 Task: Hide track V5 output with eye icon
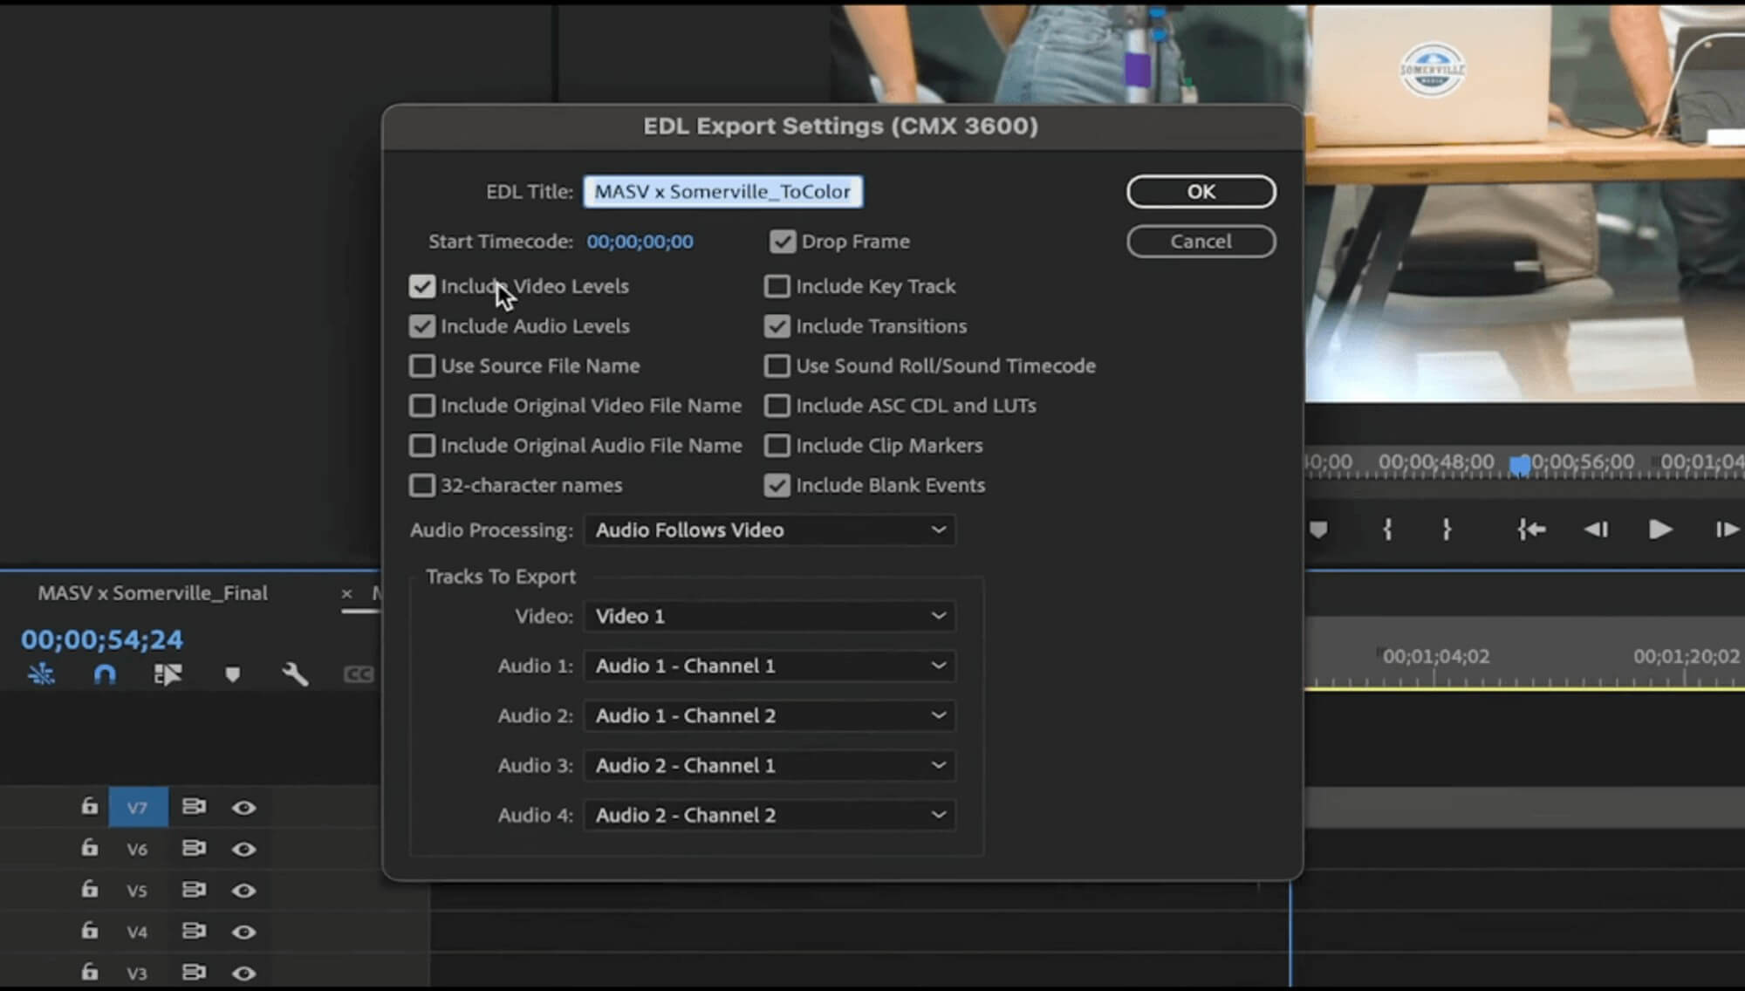click(244, 891)
